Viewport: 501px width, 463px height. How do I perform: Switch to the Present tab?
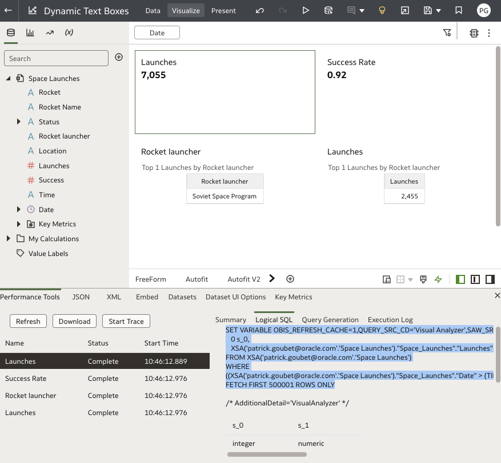pos(223,10)
